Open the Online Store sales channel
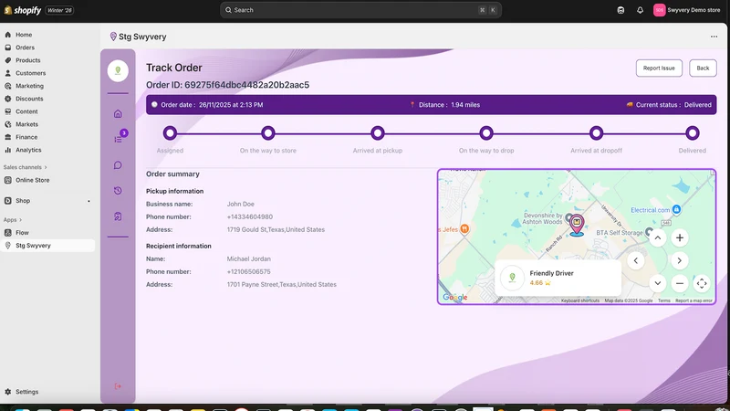 point(32,180)
